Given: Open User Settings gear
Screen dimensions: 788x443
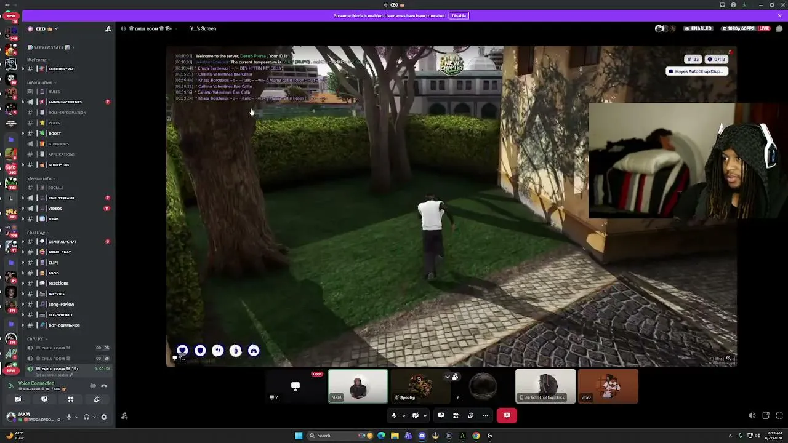Looking at the screenshot, I should [104, 417].
